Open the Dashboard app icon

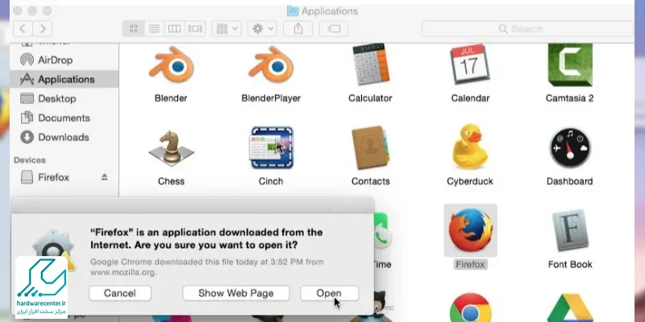tap(570, 149)
